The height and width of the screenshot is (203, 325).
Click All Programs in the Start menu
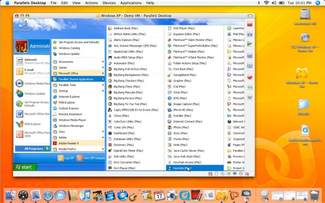pos(32,149)
